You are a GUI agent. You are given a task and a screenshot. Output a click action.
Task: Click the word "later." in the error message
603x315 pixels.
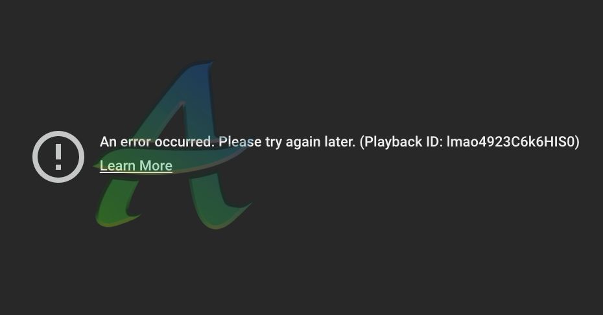pyautogui.click(x=340, y=142)
